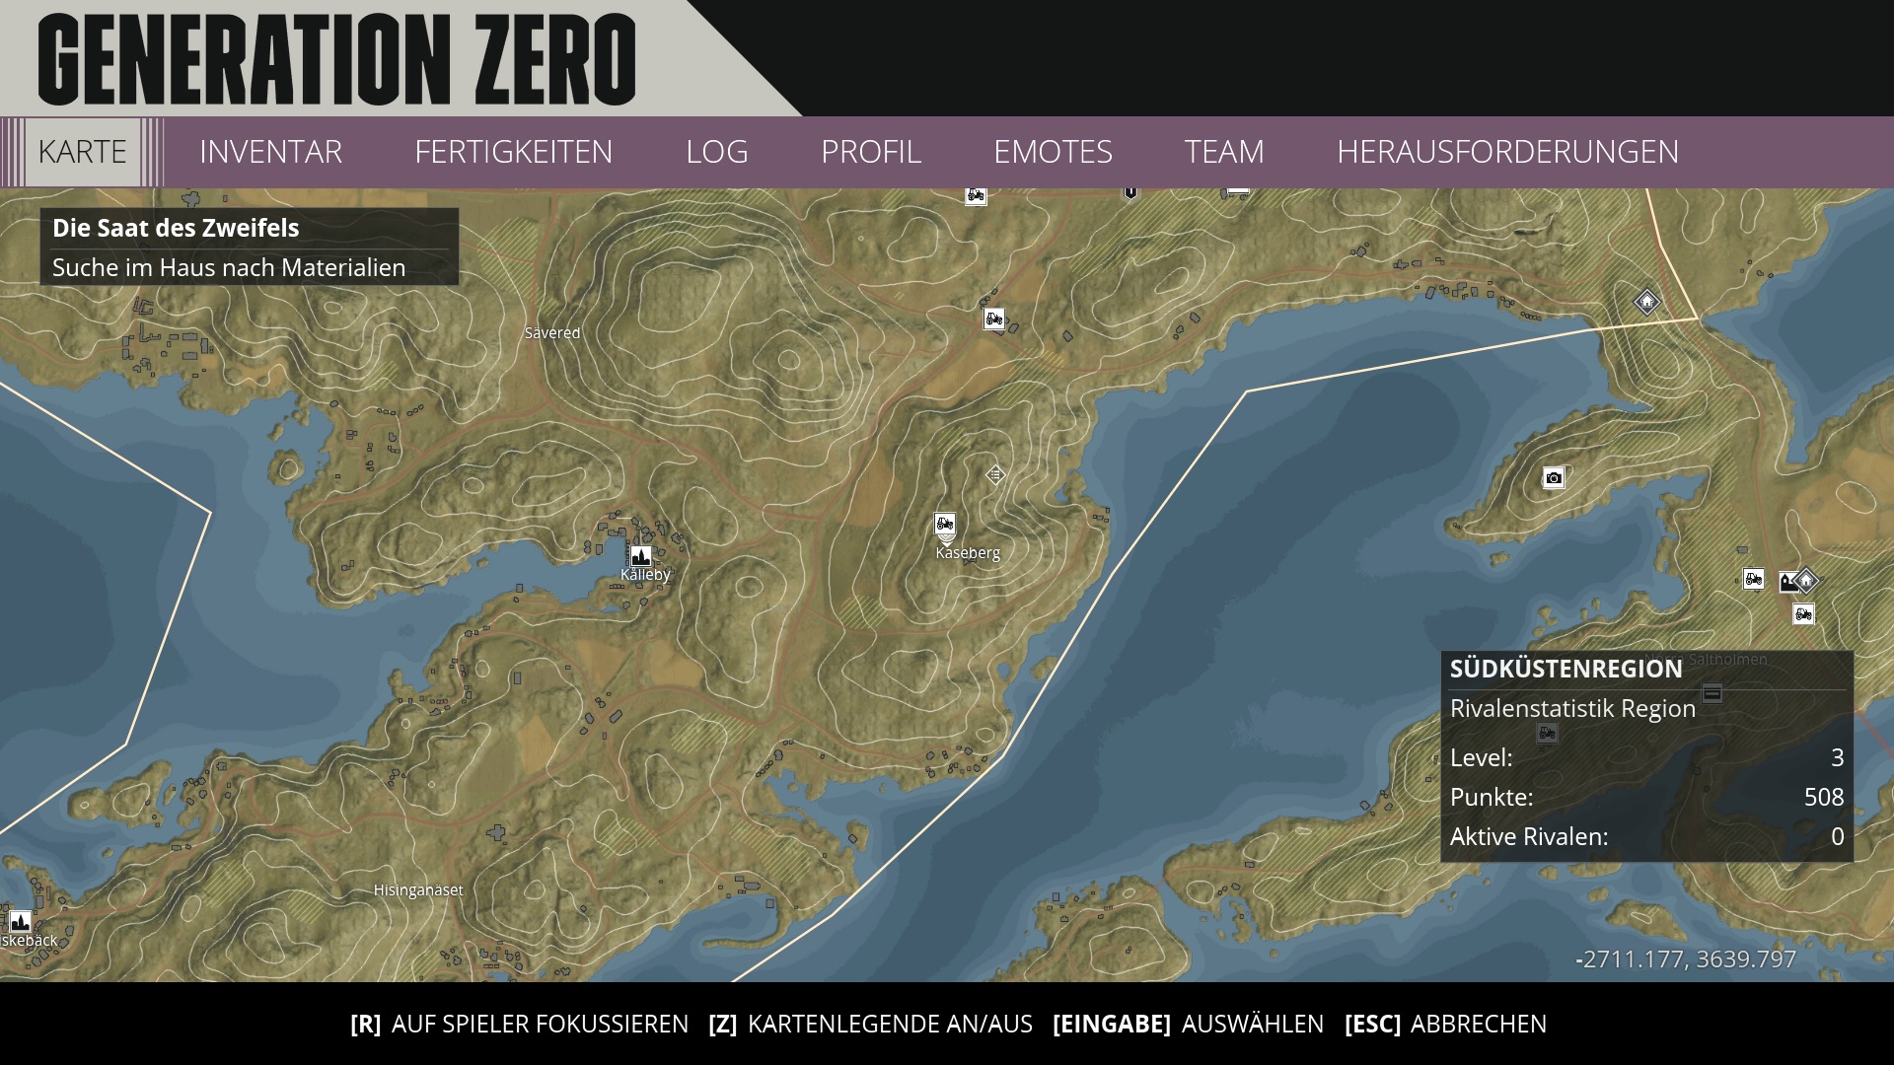Screen dimensions: 1894x1065
Task: Click the 'Rivalenstatistik Region' subtitle
Action: [1573, 708]
